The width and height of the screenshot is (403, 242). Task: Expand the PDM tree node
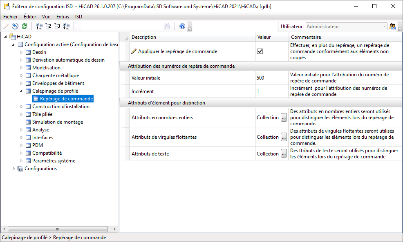pyautogui.click(x=21, y=145)
